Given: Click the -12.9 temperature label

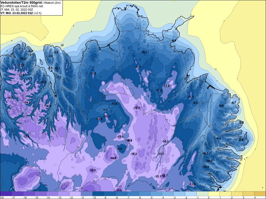Looking at the screenshot, I should 99,119.
